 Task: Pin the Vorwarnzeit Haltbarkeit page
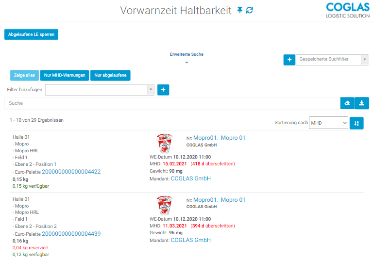pos(240,10)
